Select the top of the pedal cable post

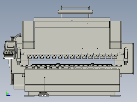[45, 77]
